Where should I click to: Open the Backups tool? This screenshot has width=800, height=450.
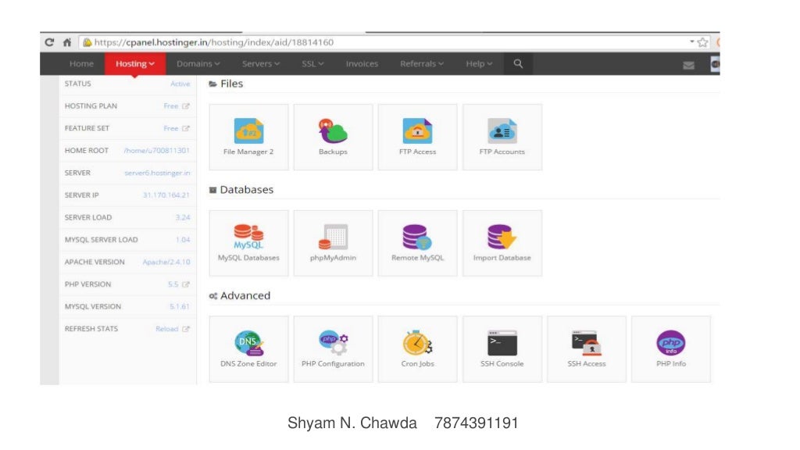[x=333, y=137]
